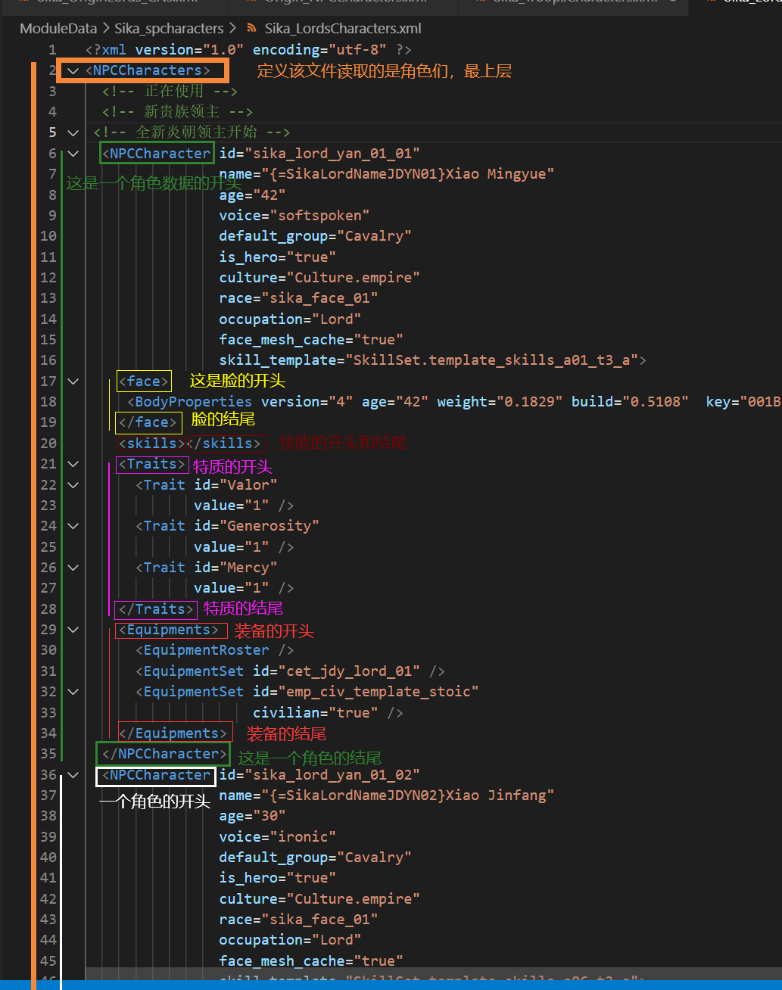Click the Sika_LordsCharacters.xml breadcrumb
782x990 pixels.
pyautogui.click(x=343, y=29)
